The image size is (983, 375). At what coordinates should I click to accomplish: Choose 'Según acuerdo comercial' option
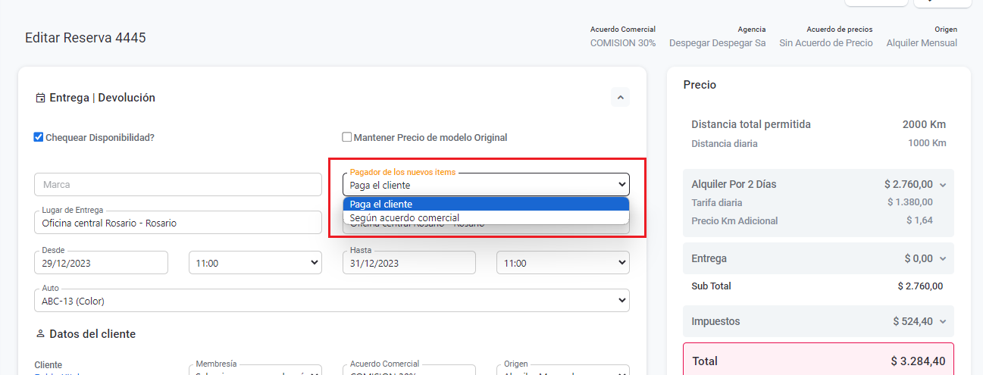[485, 217]
